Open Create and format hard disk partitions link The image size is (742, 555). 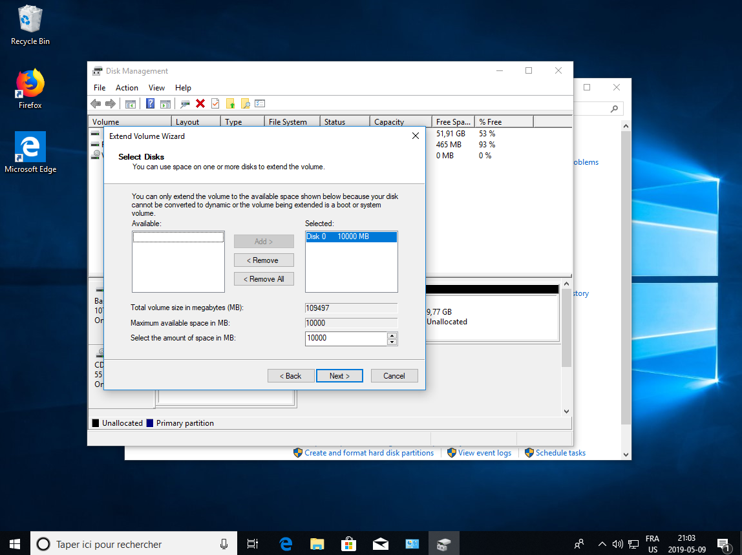pos(369,453)
